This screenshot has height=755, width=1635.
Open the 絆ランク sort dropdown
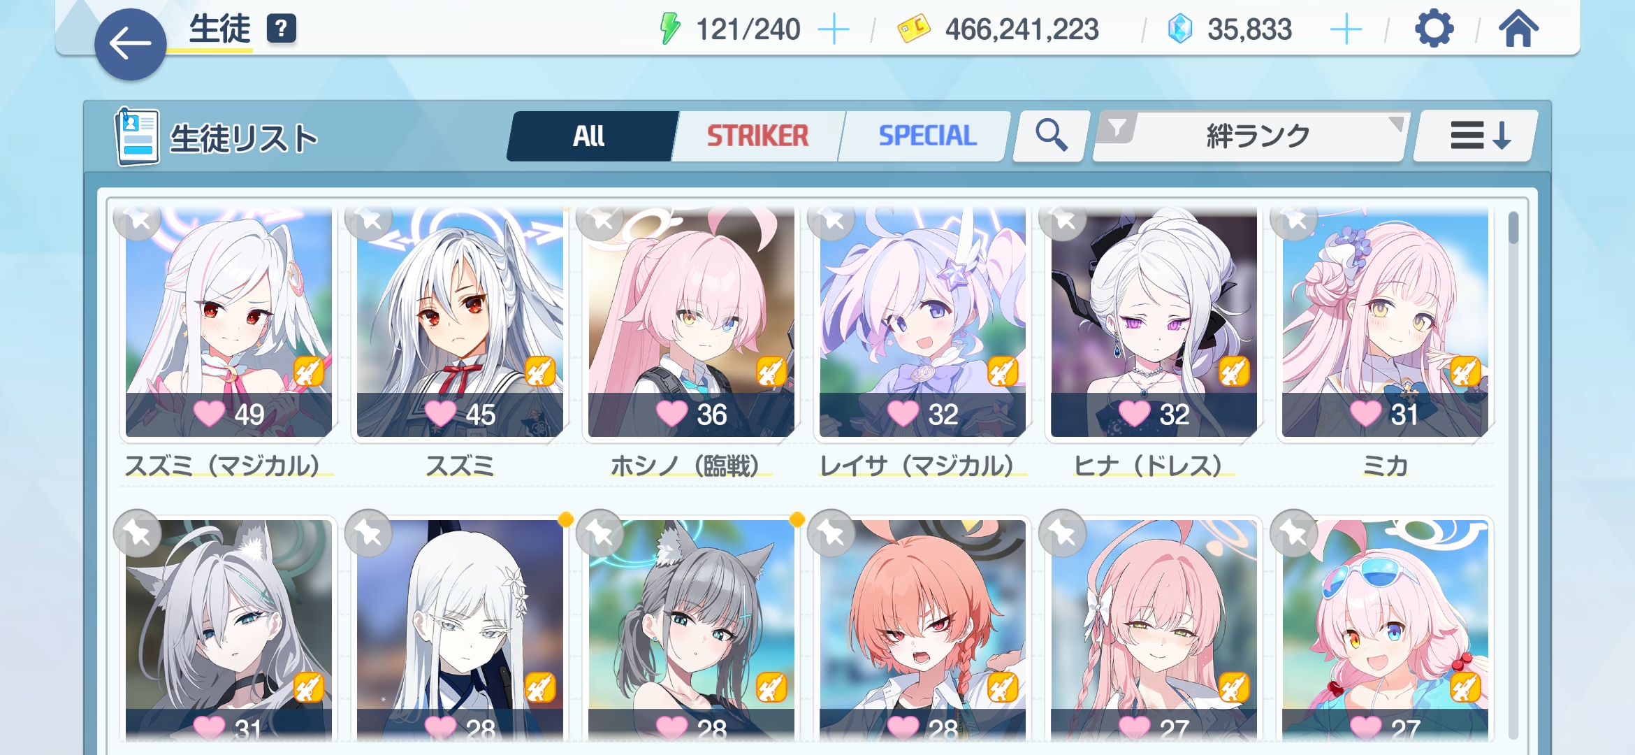[1258, 136]
